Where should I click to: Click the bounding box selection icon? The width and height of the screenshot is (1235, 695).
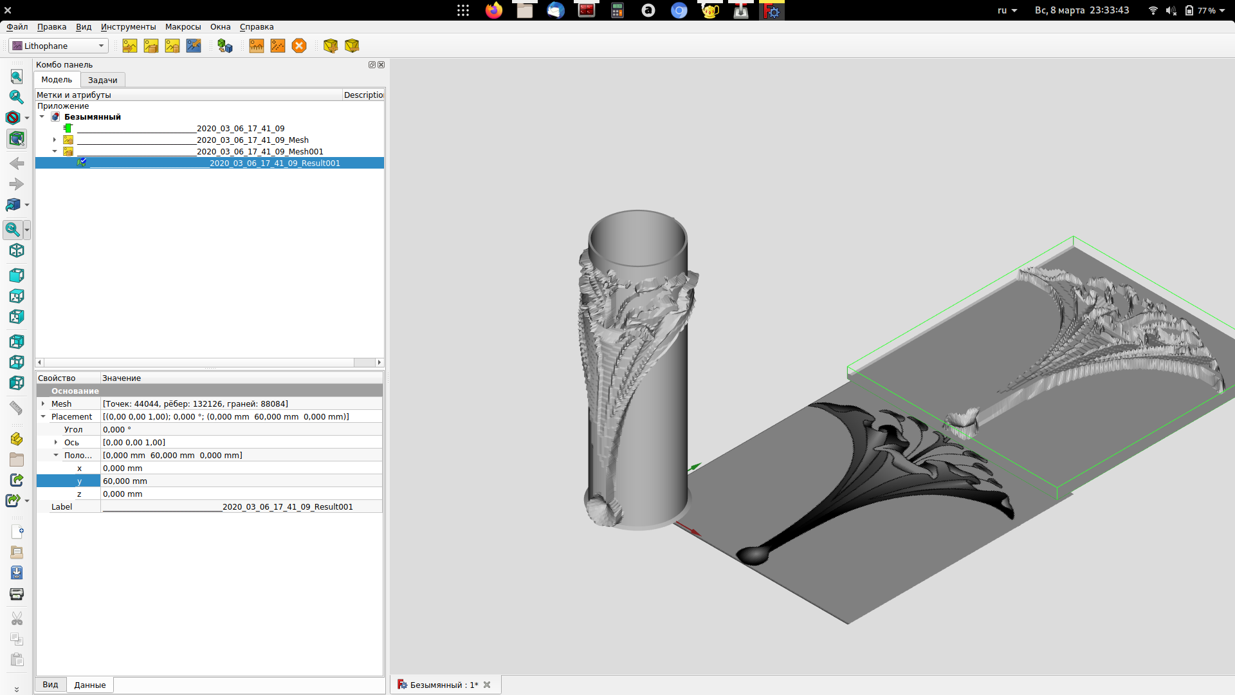[x=17, y=138]
